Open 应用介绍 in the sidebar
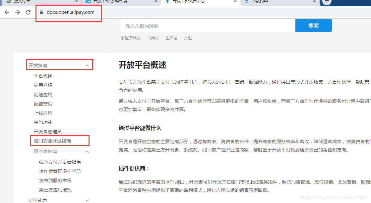The image size is (371, 203). pyautogui.click(x=43, y=85)
